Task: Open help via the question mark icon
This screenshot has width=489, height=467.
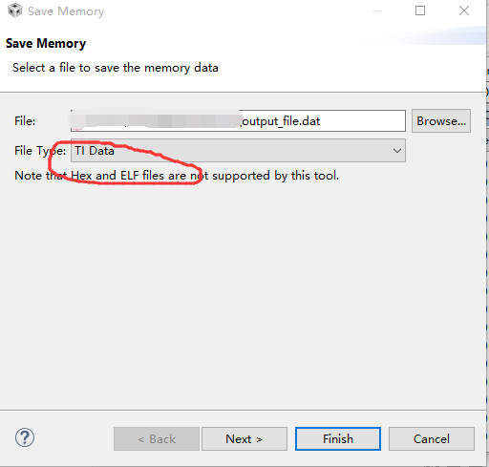Action: [x=25, y=437]
